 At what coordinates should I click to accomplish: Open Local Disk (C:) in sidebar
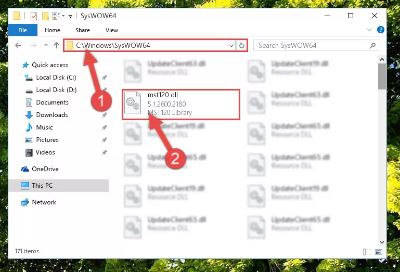(56, 77)
